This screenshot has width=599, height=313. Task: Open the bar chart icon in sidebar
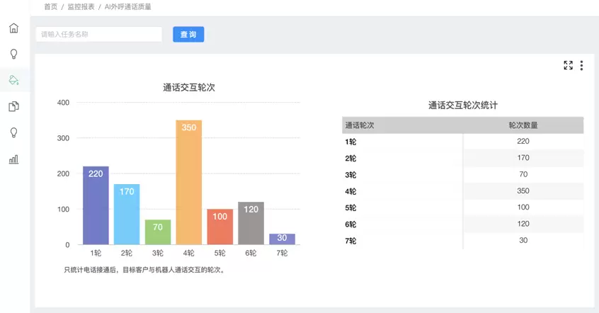coord(13,159)
